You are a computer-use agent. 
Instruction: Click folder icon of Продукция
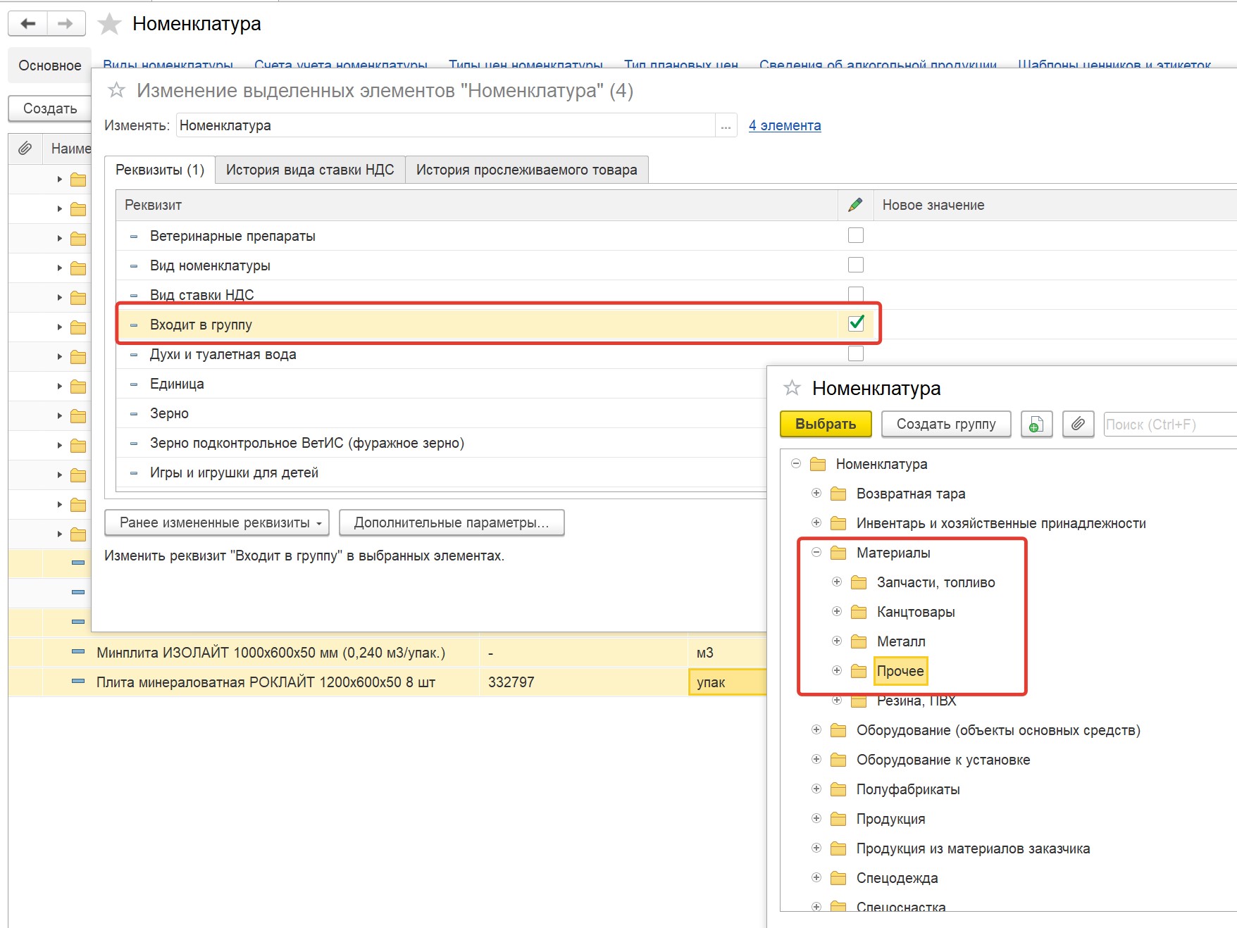838,819
